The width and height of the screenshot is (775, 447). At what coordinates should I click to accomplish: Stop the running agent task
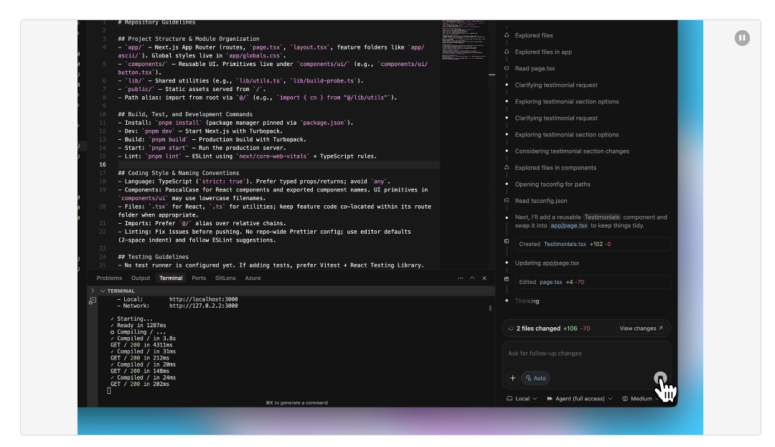660,378
